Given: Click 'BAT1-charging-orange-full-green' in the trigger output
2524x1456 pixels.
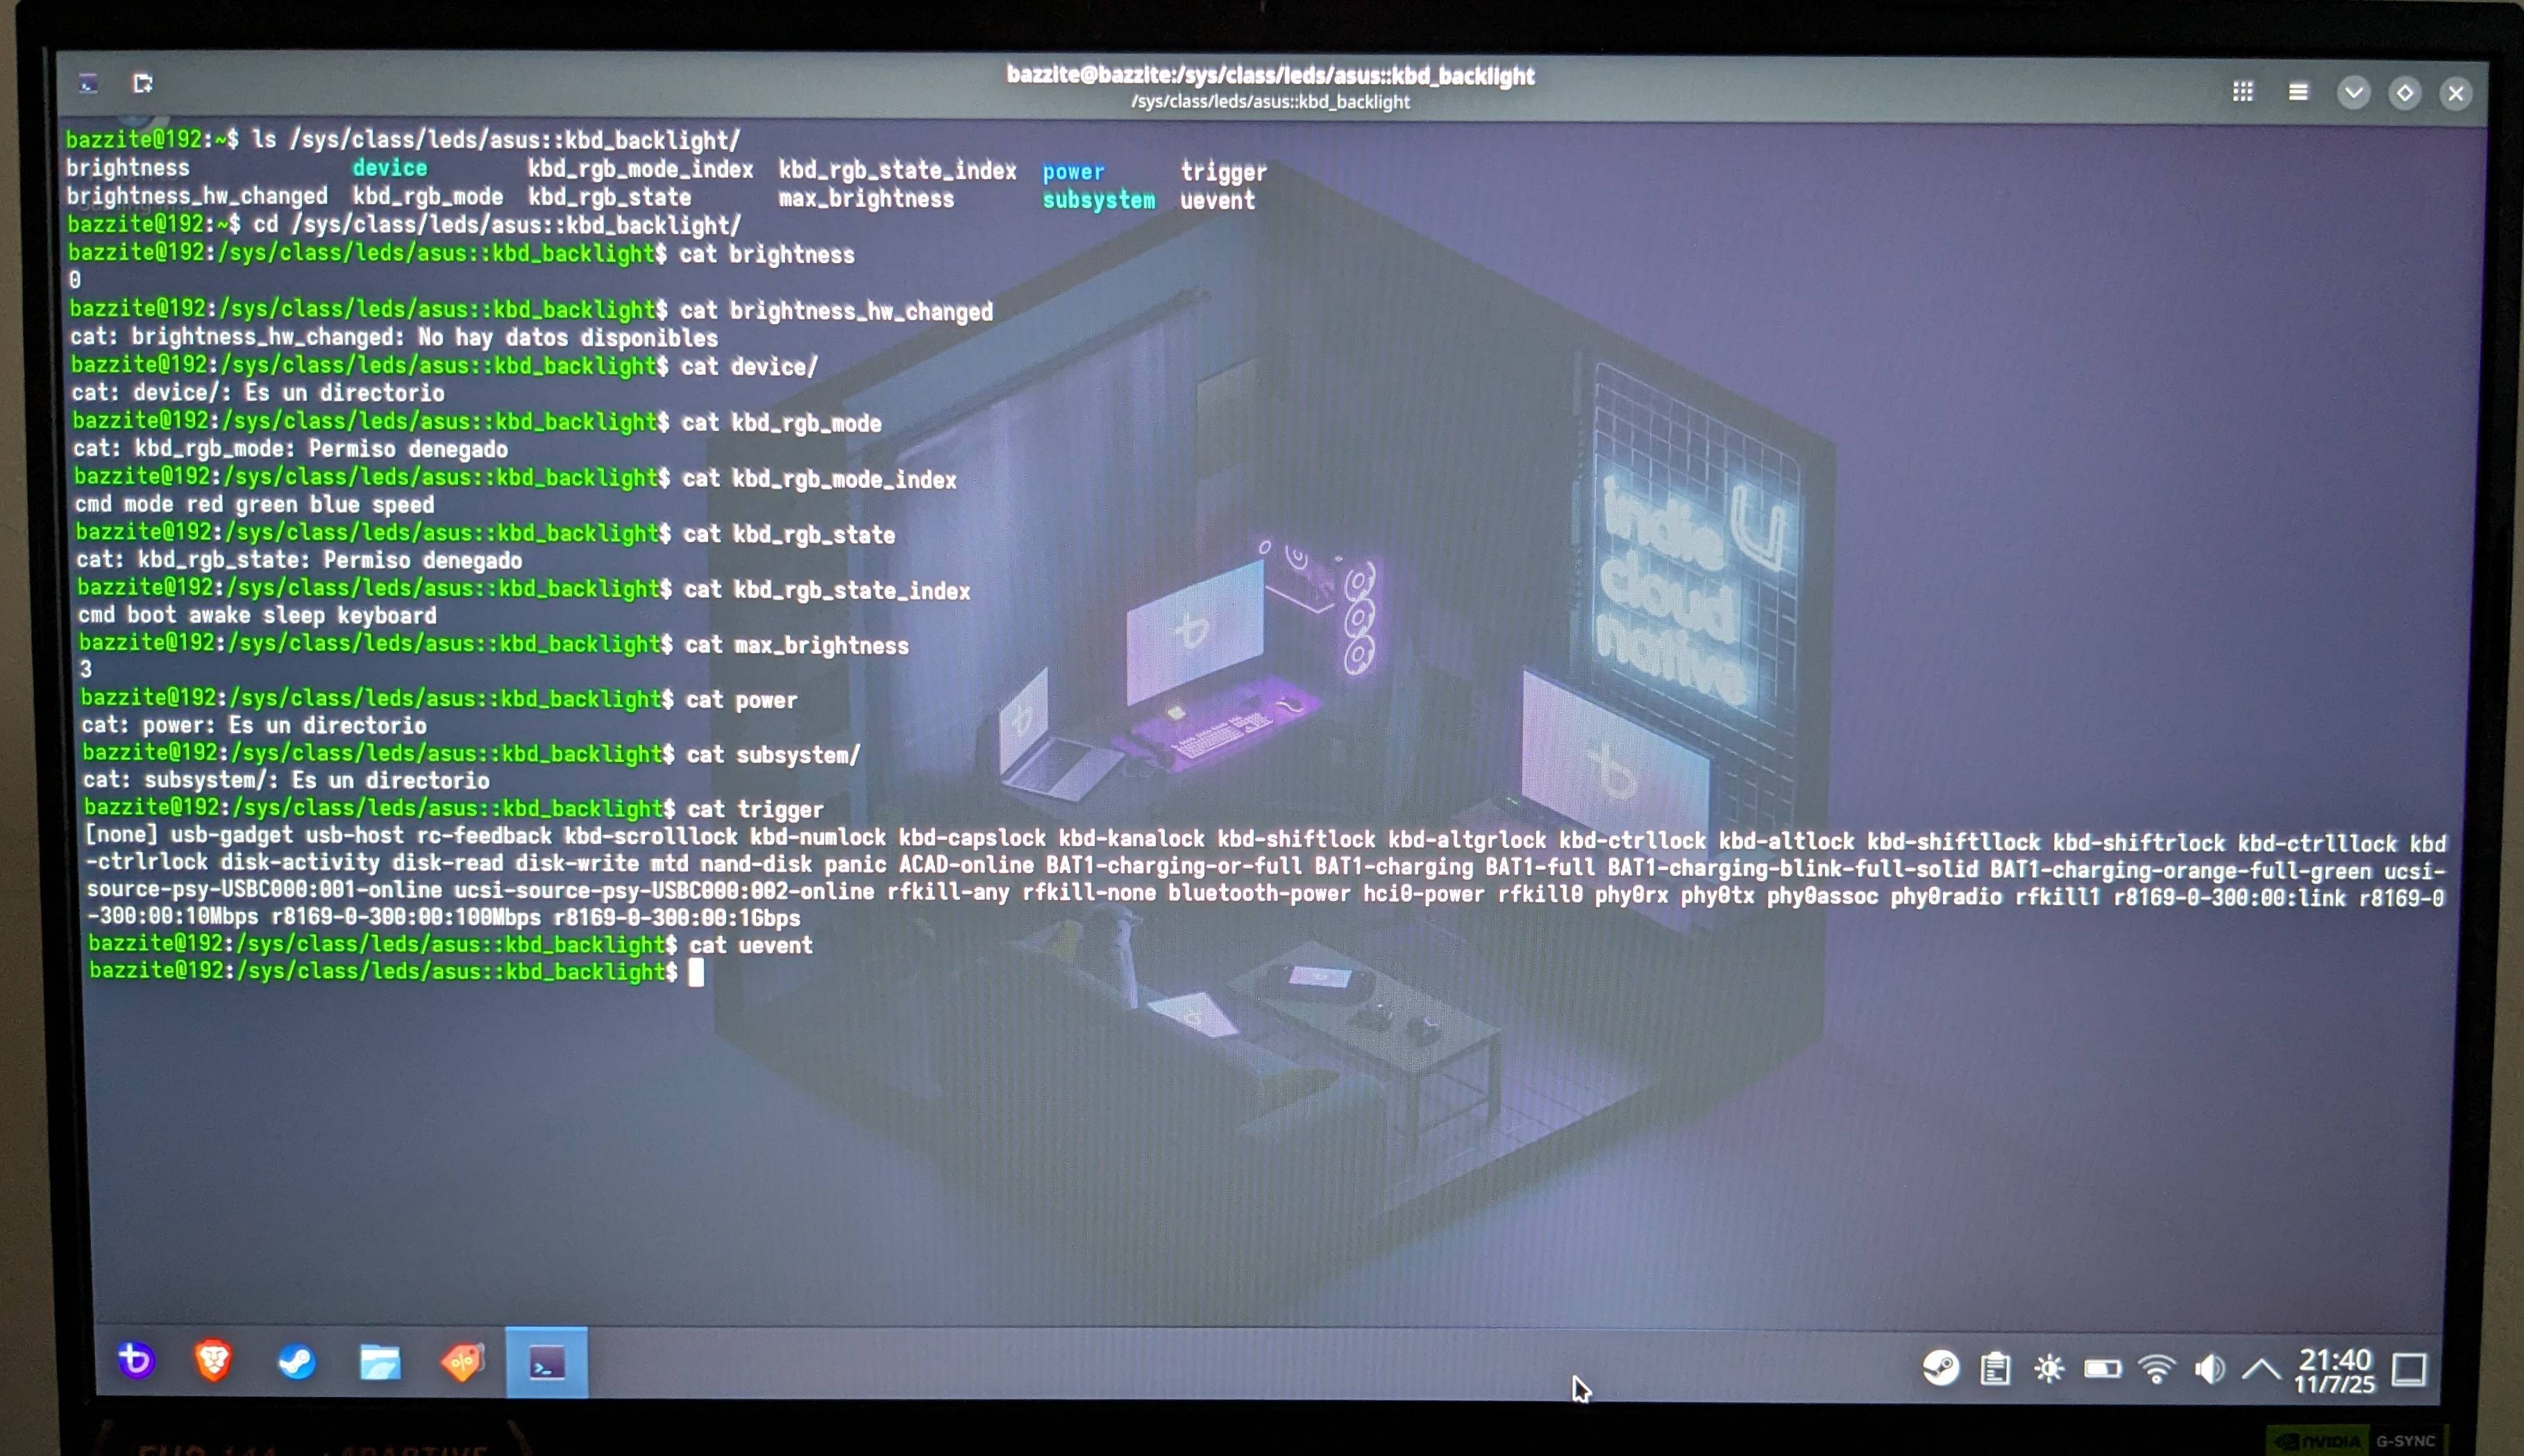Looking at the screenshot, I should tap(2180, 870).
